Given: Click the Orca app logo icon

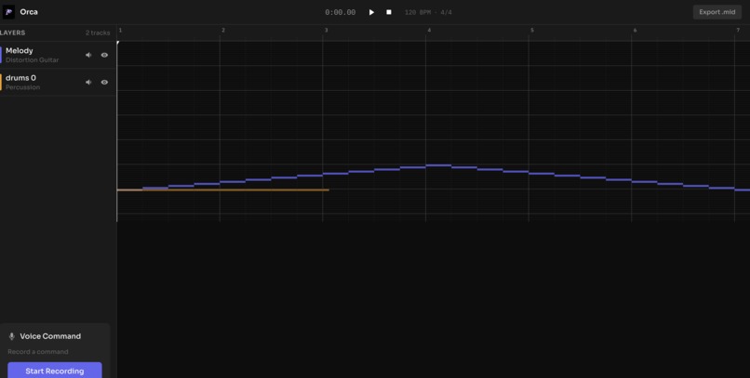Looking at the screenshot, I should 8,12.
